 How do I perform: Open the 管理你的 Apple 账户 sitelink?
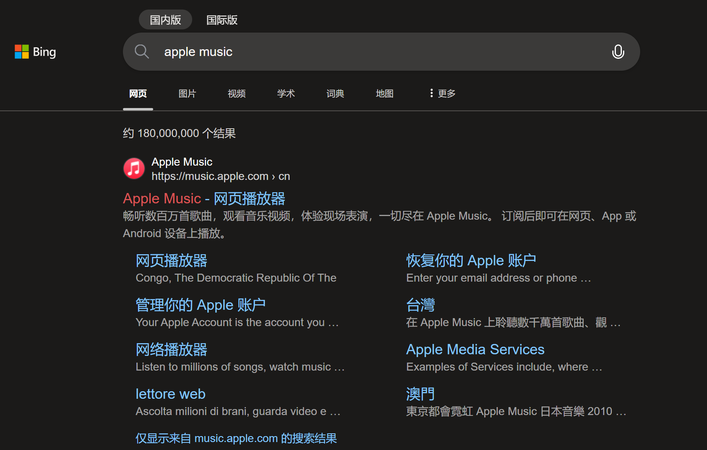201,305
